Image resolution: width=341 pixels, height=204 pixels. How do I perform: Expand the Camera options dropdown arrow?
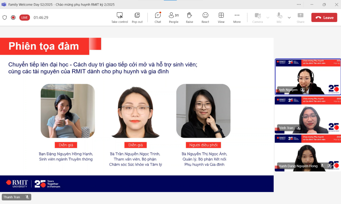click(268, 18)
